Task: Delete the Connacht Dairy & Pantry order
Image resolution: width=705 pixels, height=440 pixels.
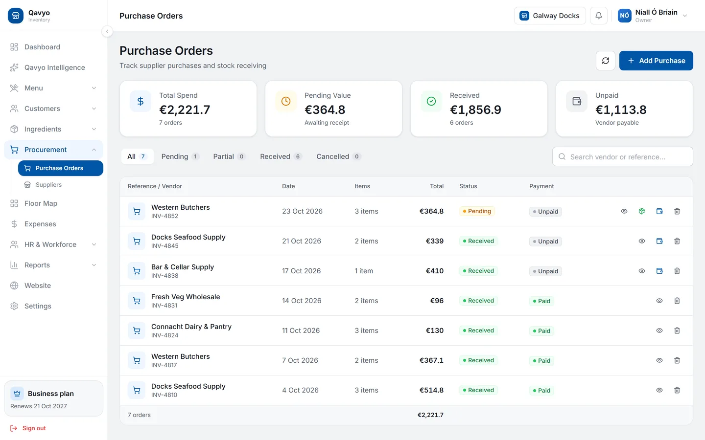Action: point(677,330)
